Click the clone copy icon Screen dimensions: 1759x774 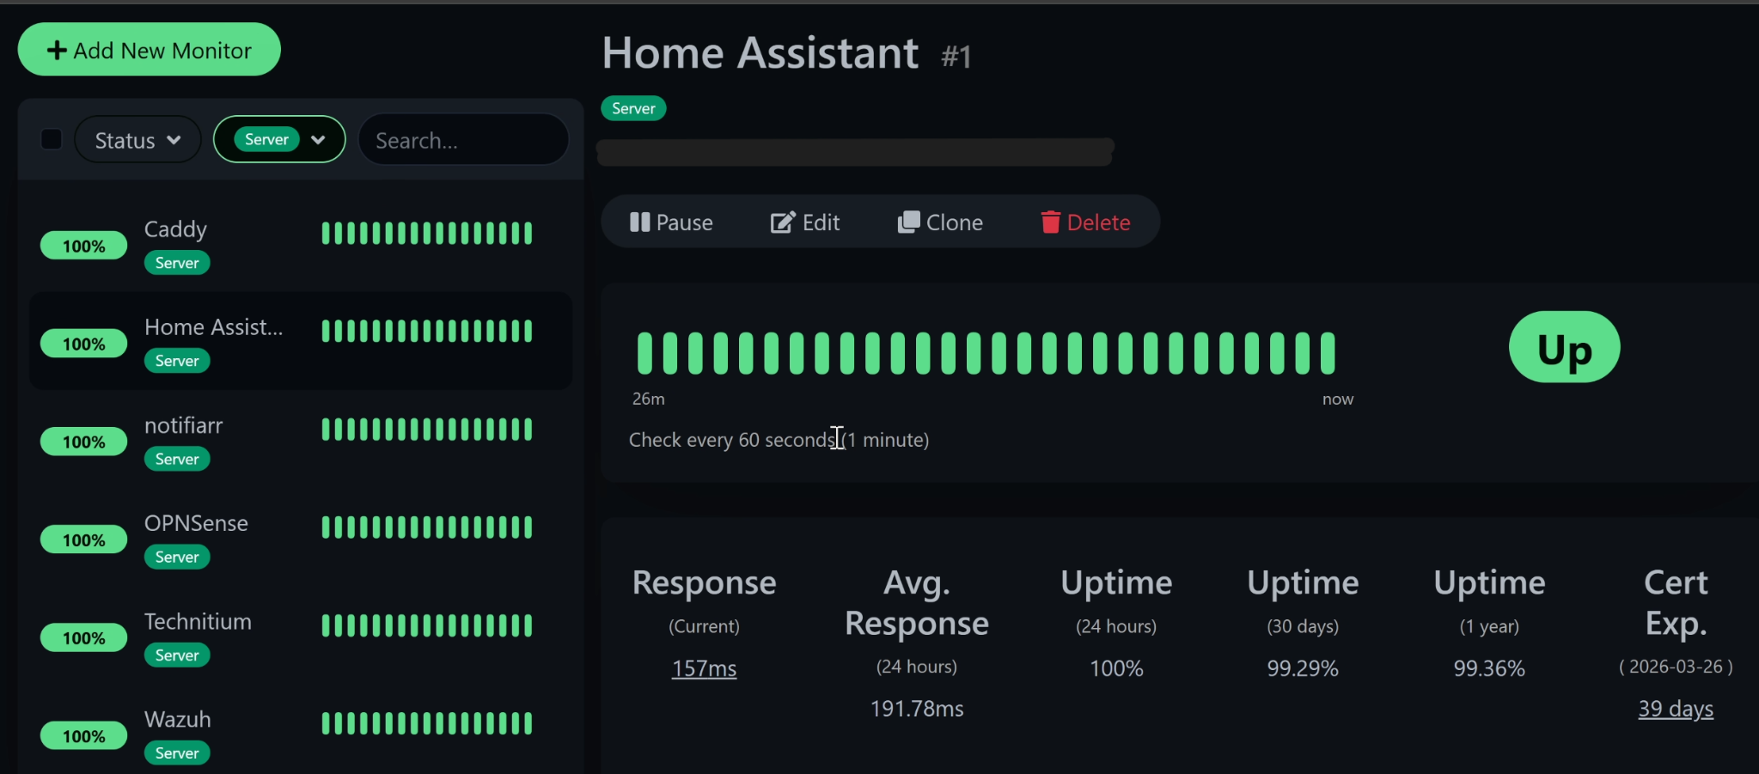[x=908, y=222]
